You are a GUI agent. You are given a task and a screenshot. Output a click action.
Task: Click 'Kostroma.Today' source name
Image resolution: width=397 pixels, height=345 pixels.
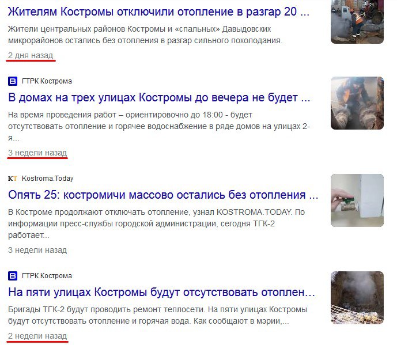point(48,179)
